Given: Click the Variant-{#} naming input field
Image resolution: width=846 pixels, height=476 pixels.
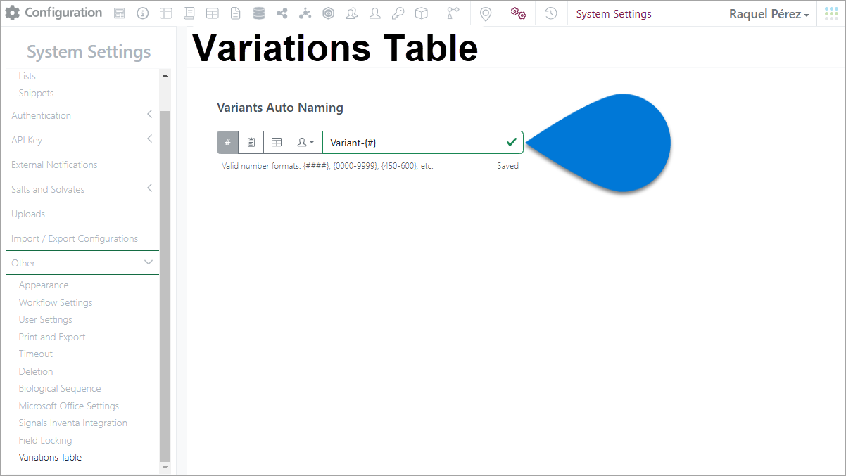Looking at the screenshot, I should point(423,142).
